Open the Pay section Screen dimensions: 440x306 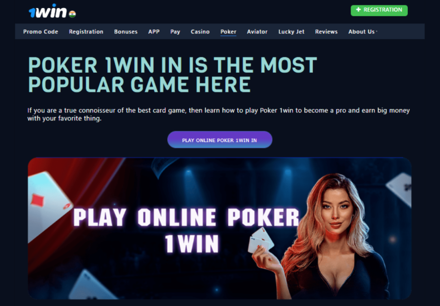point(175,32)
